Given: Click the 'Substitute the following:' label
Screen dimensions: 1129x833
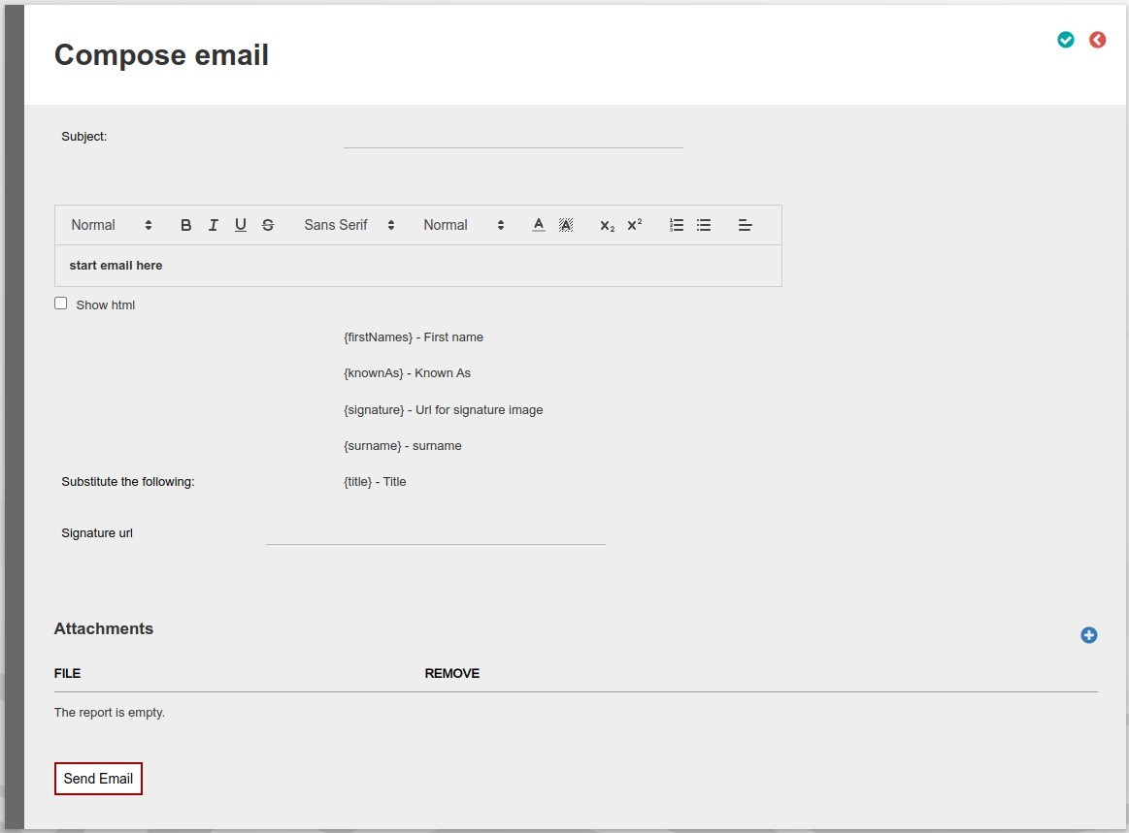Looking at the screenshot, I should point(128,482).
